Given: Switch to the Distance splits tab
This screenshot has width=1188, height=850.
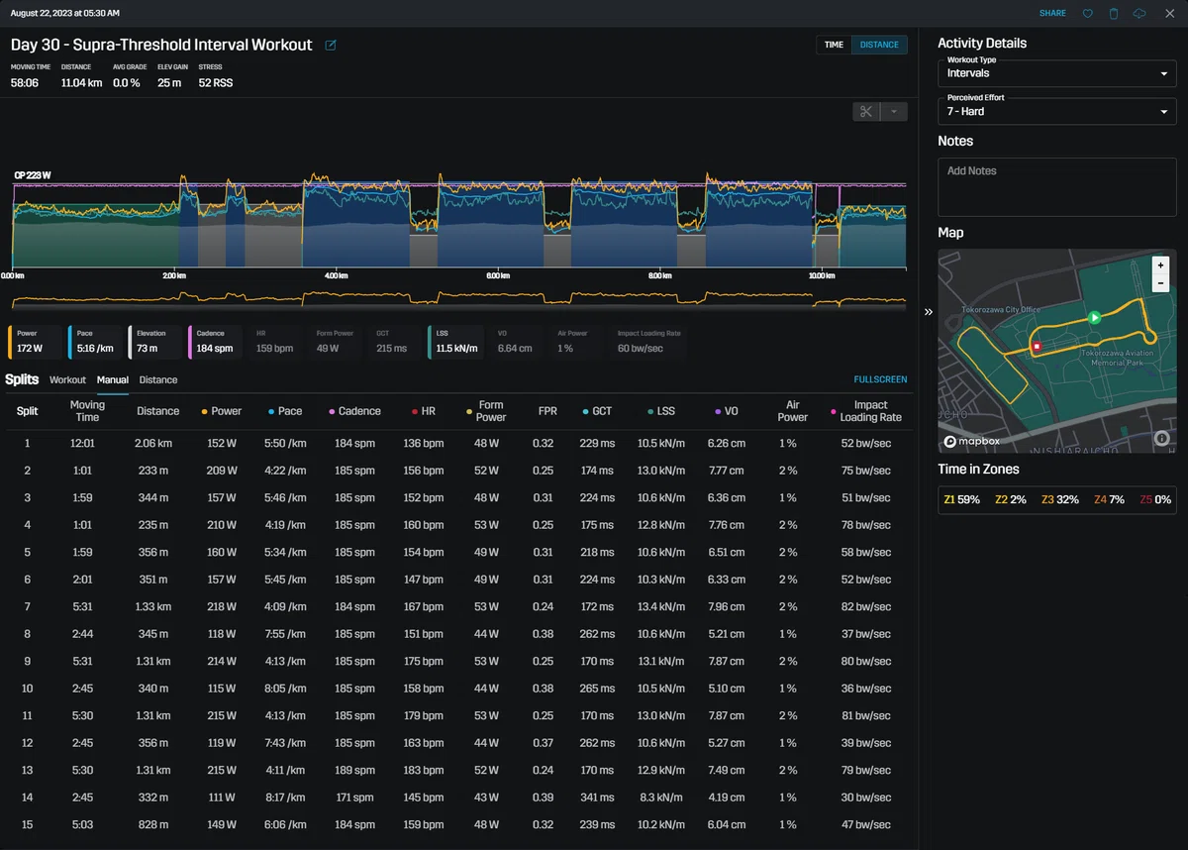Looking at the screenshot, I should 158,379.
